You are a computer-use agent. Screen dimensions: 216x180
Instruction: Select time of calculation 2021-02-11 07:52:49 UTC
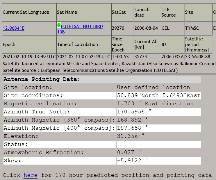83,57
